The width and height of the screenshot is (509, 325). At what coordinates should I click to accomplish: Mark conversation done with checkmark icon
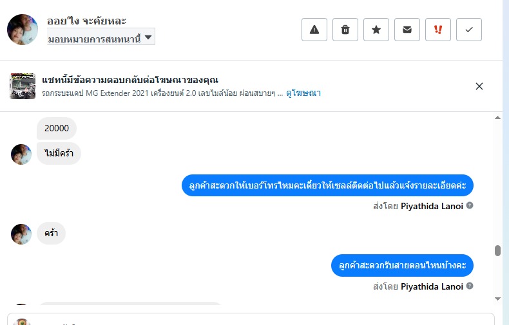click(469, 30)
